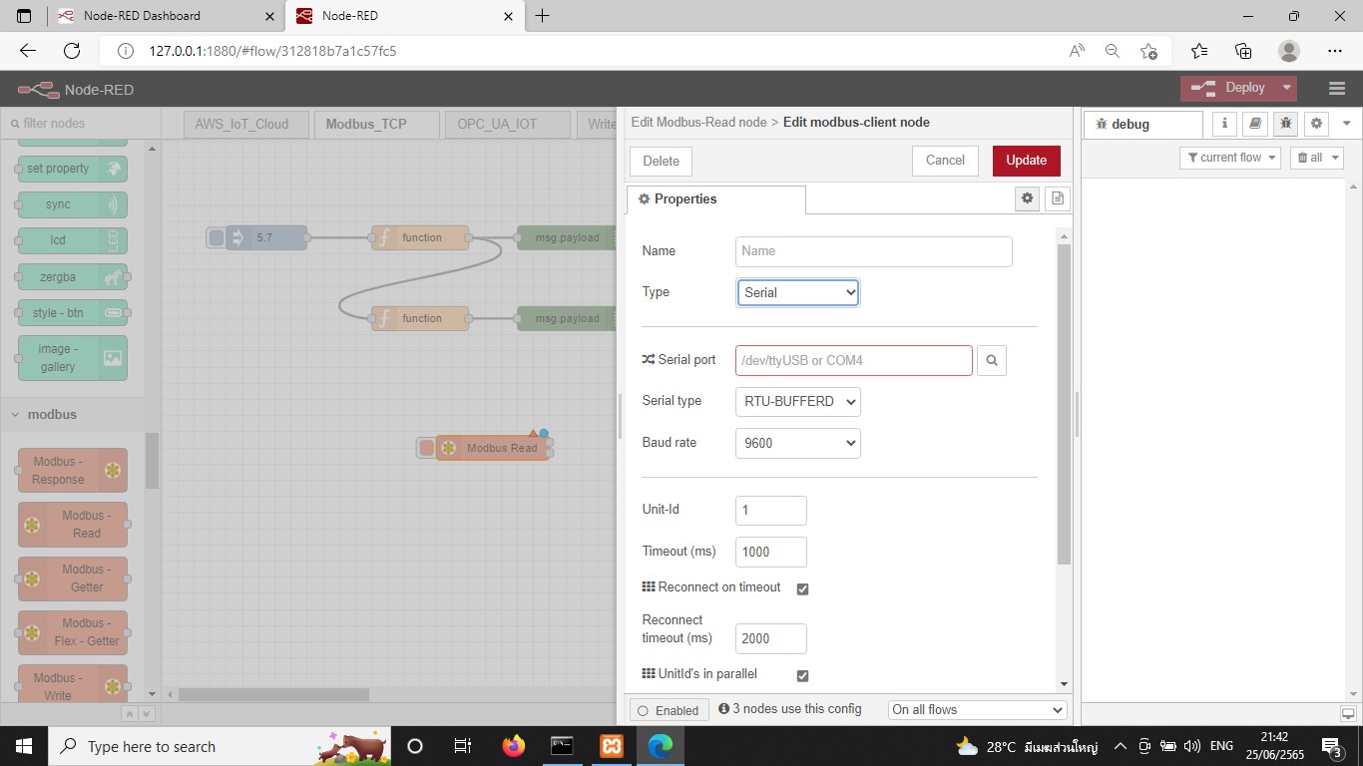Viewport: 1363px width, 766px height.
Task: Open the browser Collections icon
Action: pos(1243,51)
